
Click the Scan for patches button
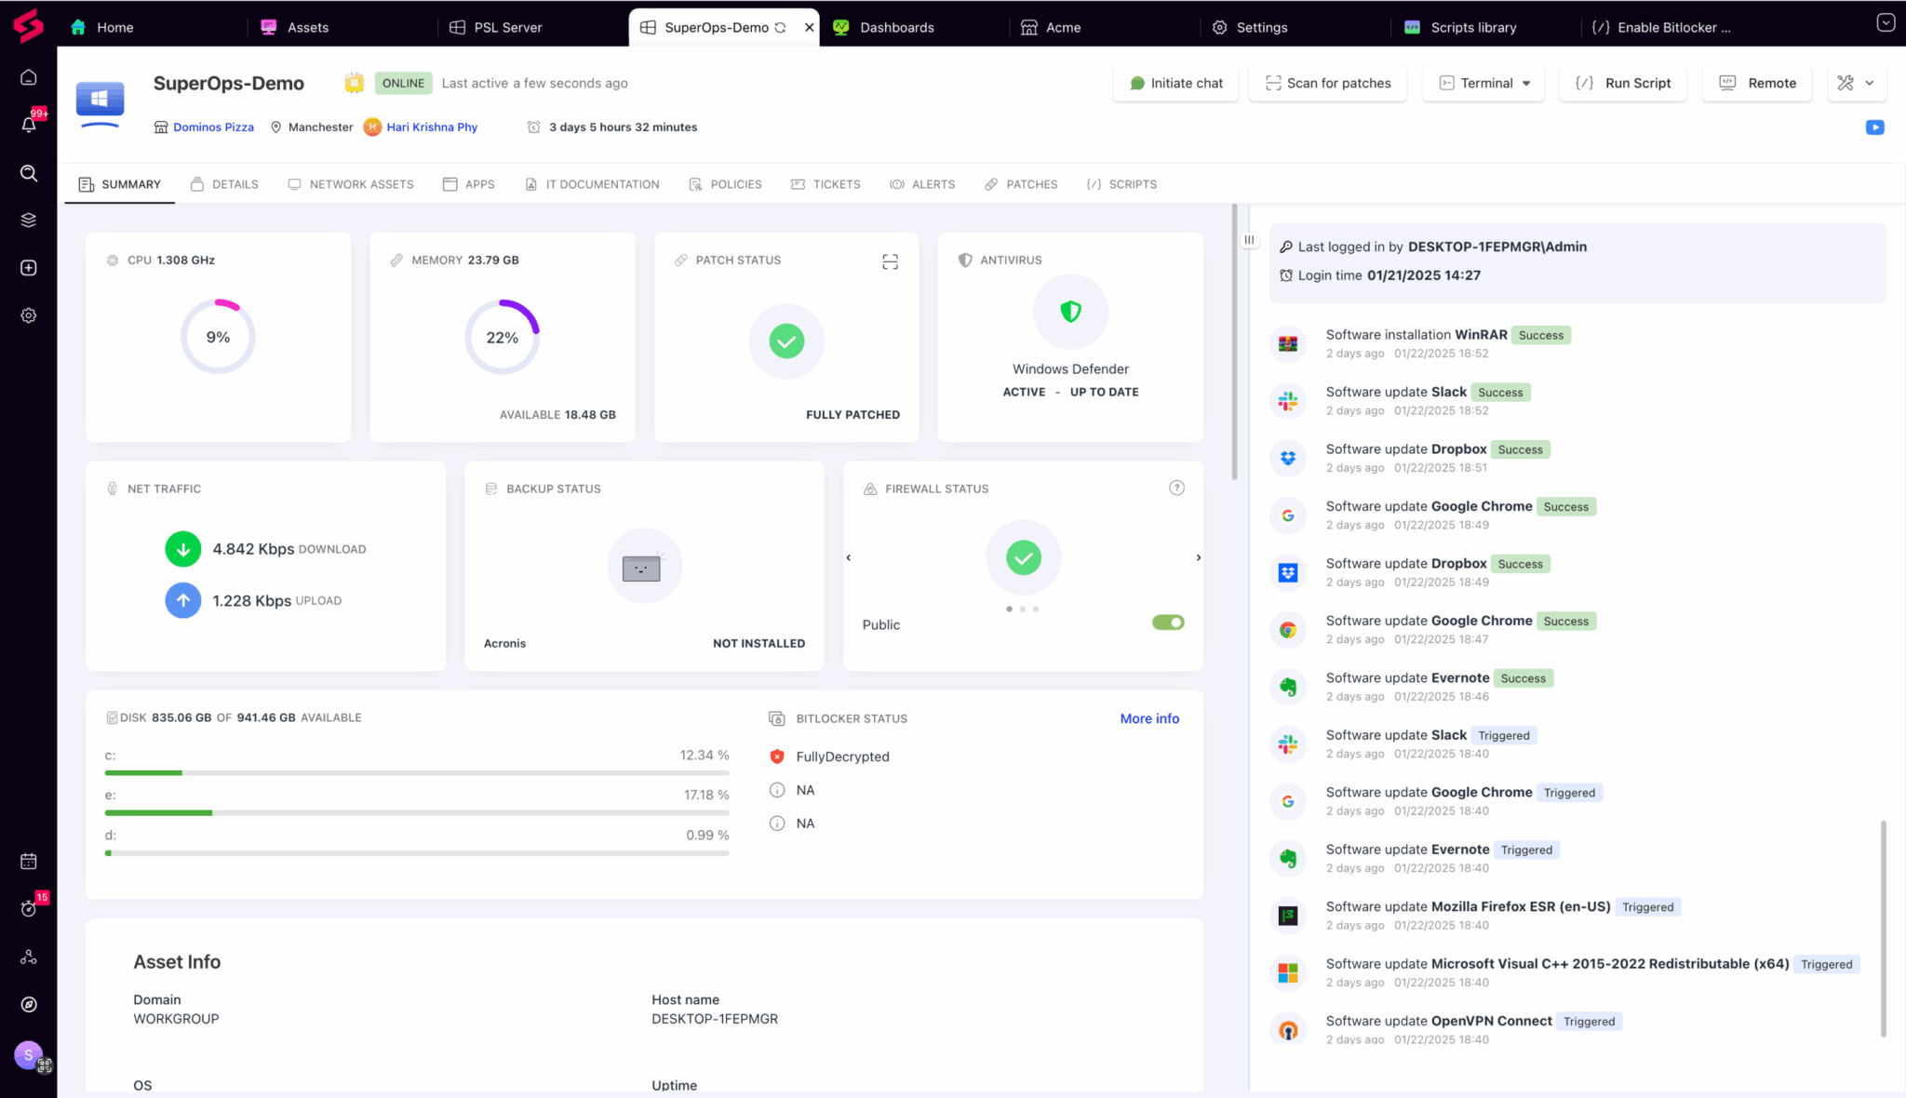(1327, 83)
